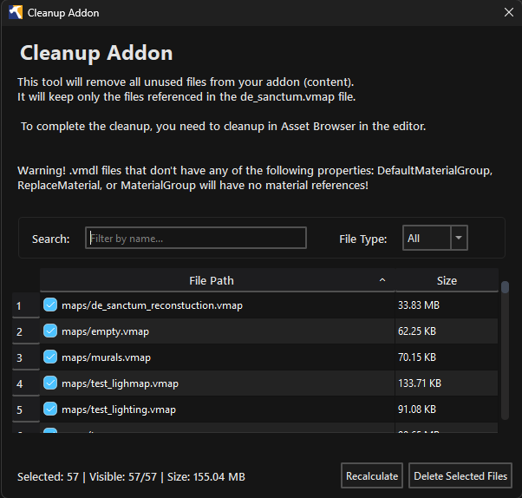Viewport: 522px width, 498px height.
Task: Focus the Filter by name search field
Action: coord(196,238)
